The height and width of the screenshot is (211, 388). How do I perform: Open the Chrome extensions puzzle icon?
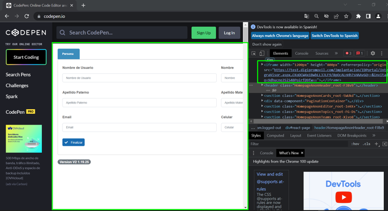(x=358, y=16)
